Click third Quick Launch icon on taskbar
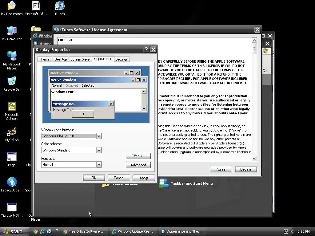315x236 pixels. [x=49, y=231]
